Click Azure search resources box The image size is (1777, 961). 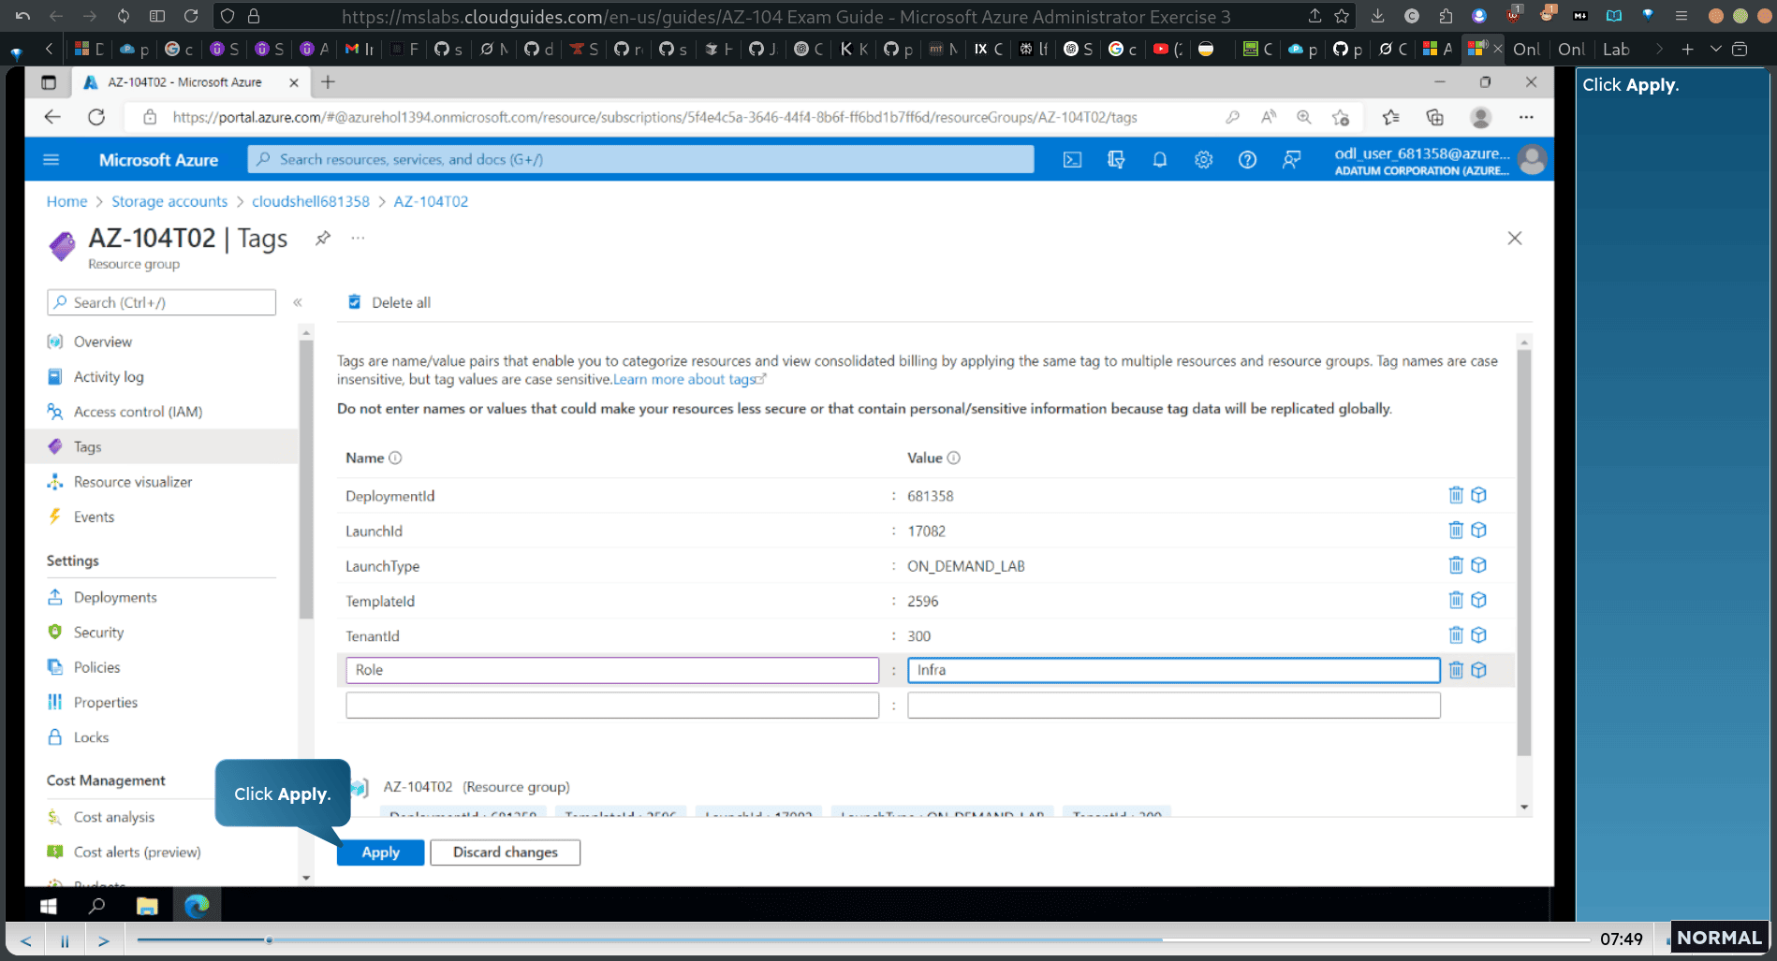tap(641, 160)
